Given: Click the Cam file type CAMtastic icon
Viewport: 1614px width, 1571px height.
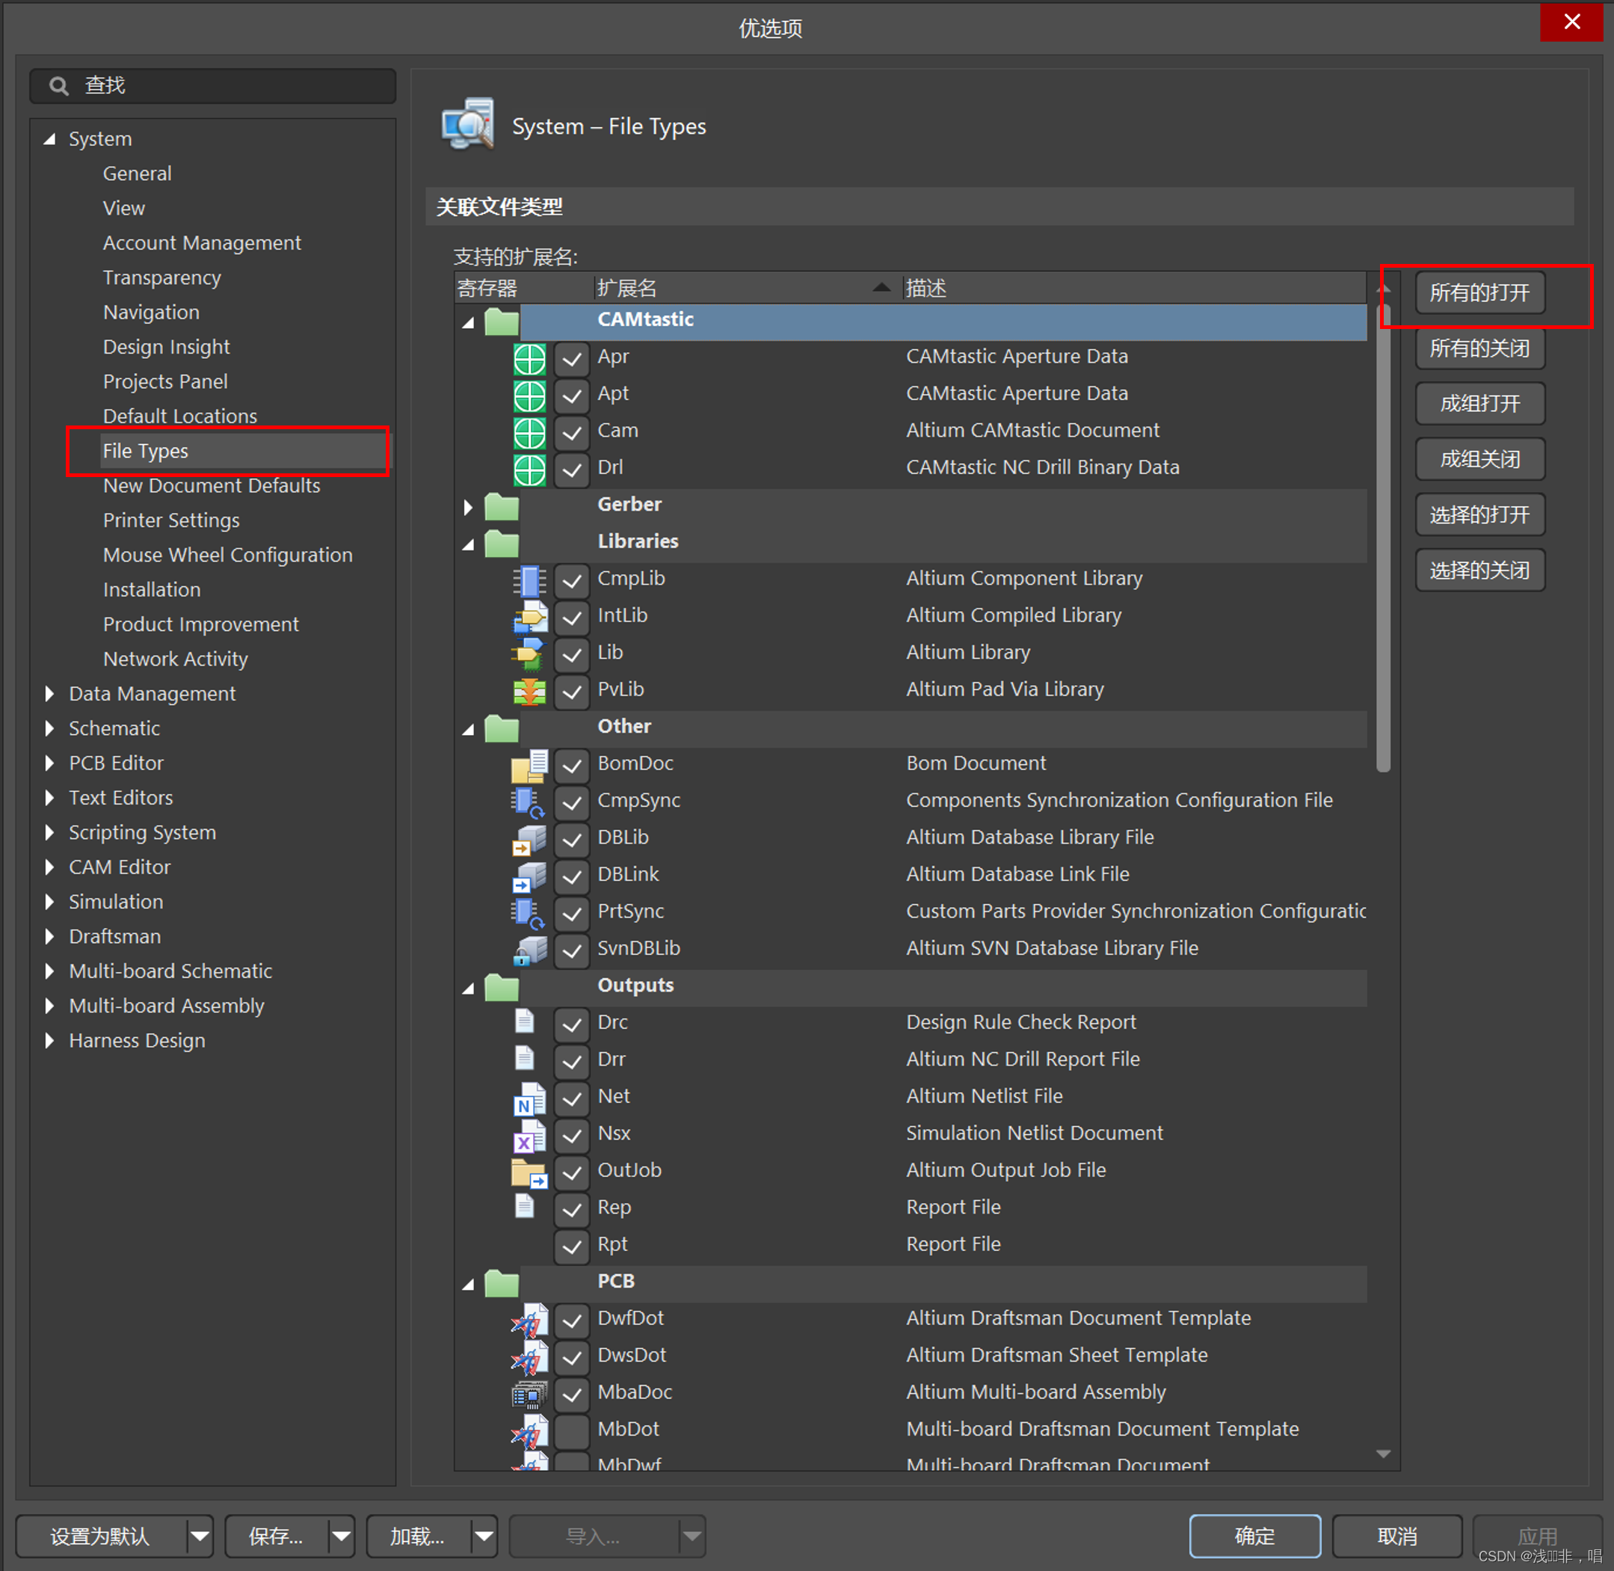Looking at the screenshot, I should click(529, 431).
